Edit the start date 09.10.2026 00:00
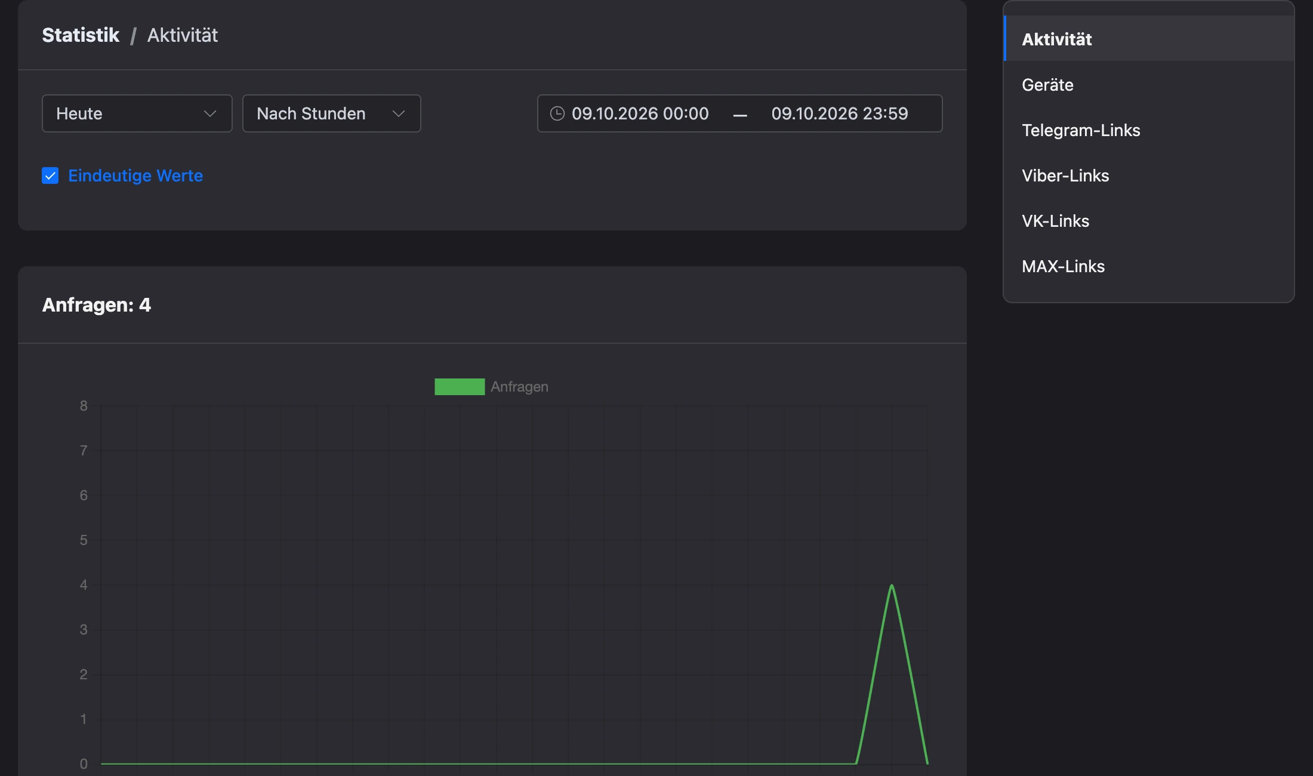The image size is (1313, 776). coord(640,113)
